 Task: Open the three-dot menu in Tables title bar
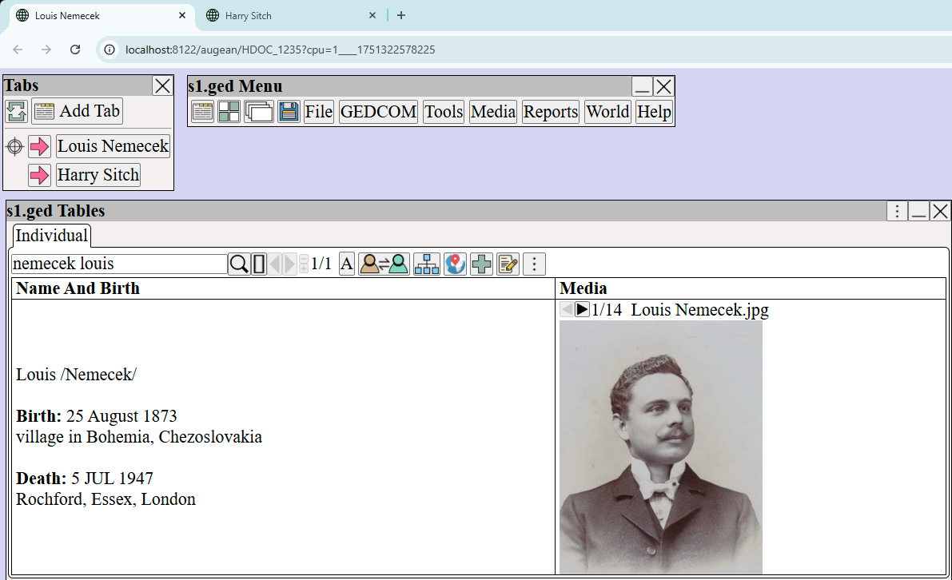tap(897, 211)
